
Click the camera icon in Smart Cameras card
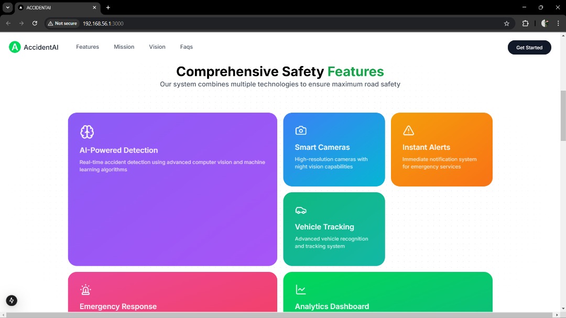click(301, 130)
